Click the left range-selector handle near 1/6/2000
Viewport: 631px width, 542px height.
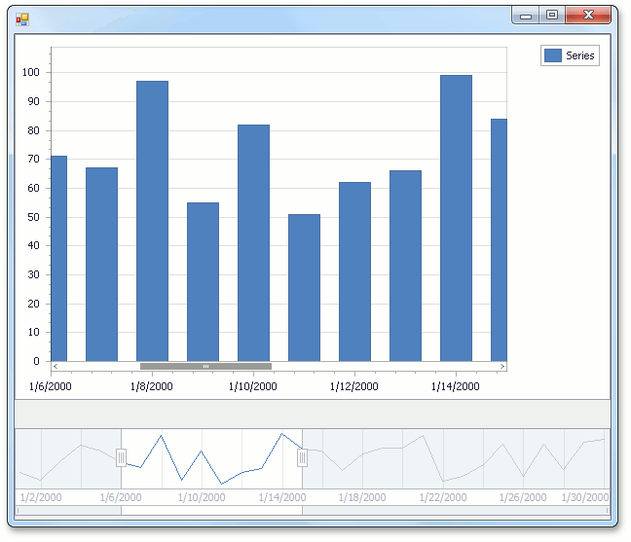[x=121, y=457]
